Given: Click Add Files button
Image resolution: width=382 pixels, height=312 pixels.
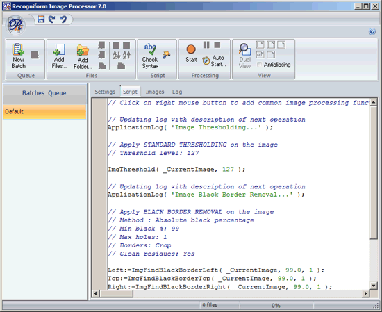Looking at the screenshot, I should (59, 56).
